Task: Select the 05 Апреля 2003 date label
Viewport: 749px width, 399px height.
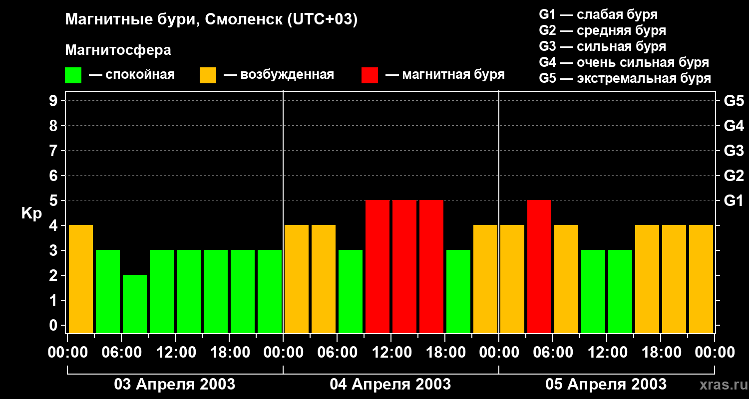Action: coord(606,385)
